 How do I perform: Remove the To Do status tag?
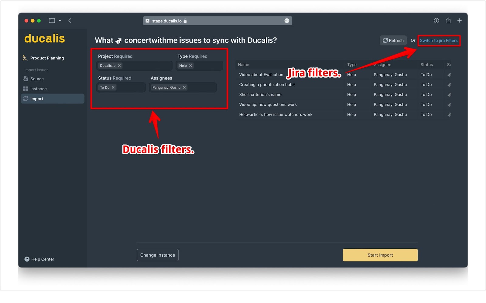pos(113,87)
